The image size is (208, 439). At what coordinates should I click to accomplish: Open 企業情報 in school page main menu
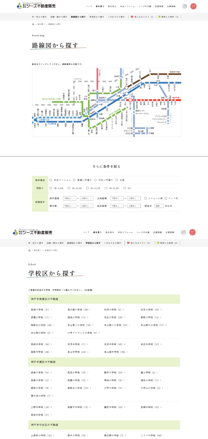[x=170, y=232]
